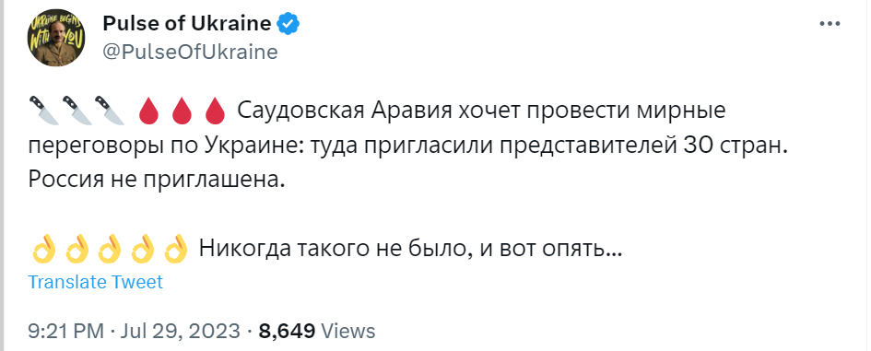This screenshot has width=871, height=351.
Task: Open Pulse of Ukraine profile avatar
Action: click(55, 38)
